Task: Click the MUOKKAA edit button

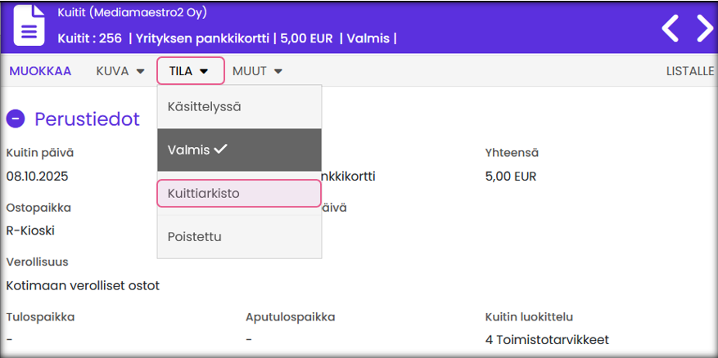Action: pos(40,71)
